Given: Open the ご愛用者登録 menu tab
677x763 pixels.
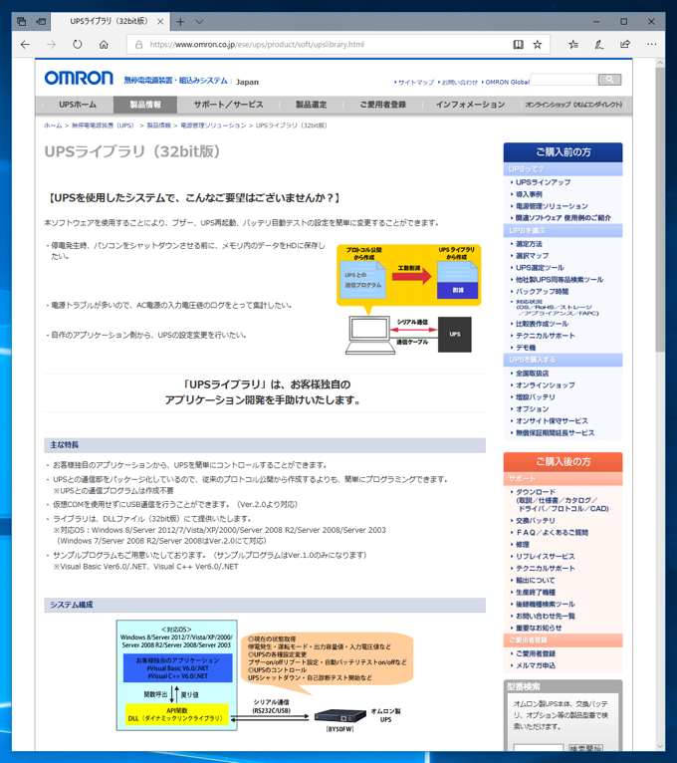Looking at the screenshot, I should pos(382,105).
